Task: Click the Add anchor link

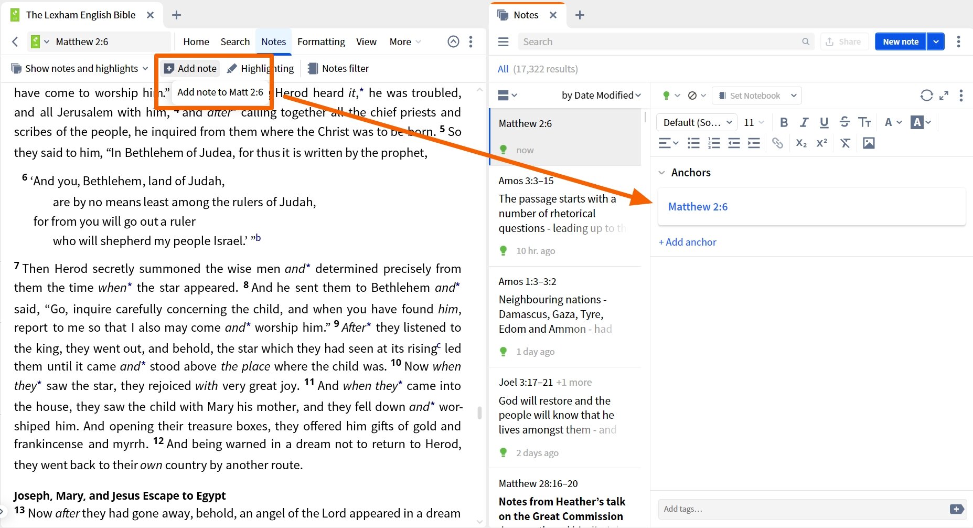Action: coord(687,242)
